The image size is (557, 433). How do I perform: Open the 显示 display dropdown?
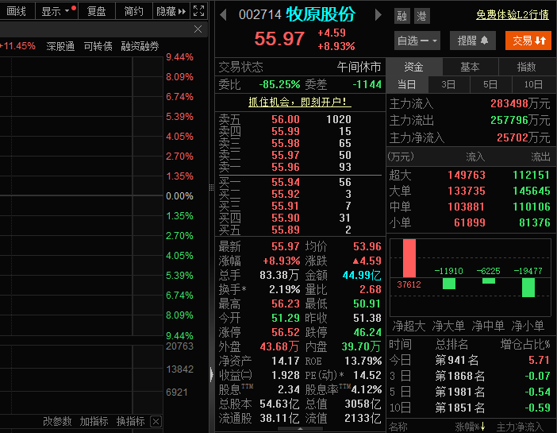coord(56,11)
